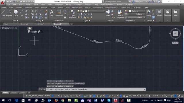184x103 pixels.
Task: Toggle group selection on/off
Action: (153, 17)
